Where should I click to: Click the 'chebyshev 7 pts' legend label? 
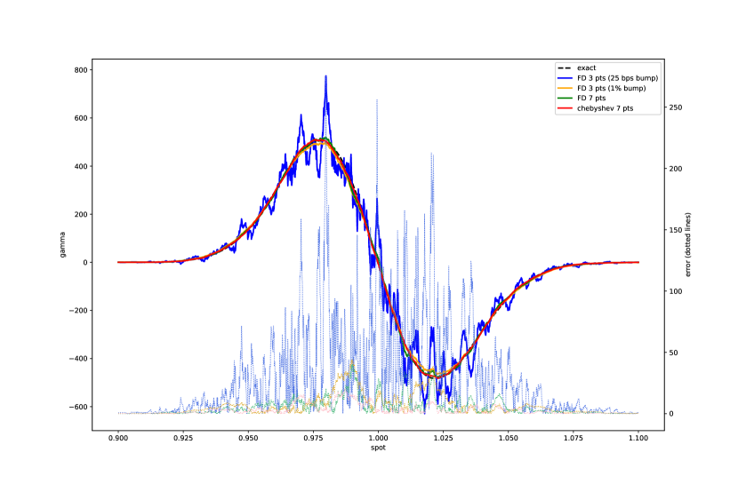click(x=606, y=108)
